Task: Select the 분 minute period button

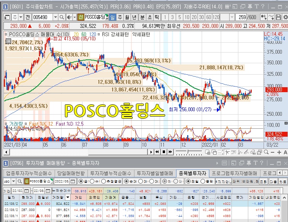Action: 142,18
